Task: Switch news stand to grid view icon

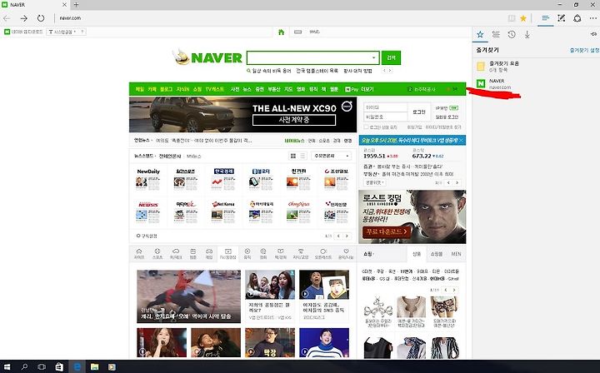Action: point(293,156)
